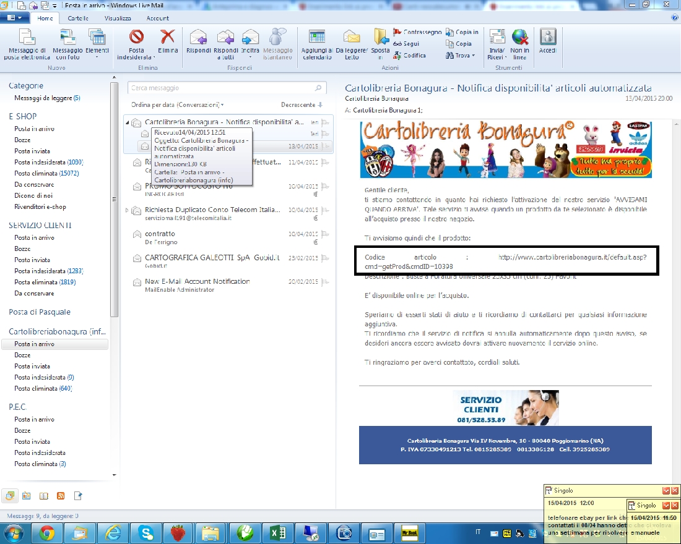The image size is (681, 544).
Task: Open the Trova search dropdown
Action: (461, 56)
